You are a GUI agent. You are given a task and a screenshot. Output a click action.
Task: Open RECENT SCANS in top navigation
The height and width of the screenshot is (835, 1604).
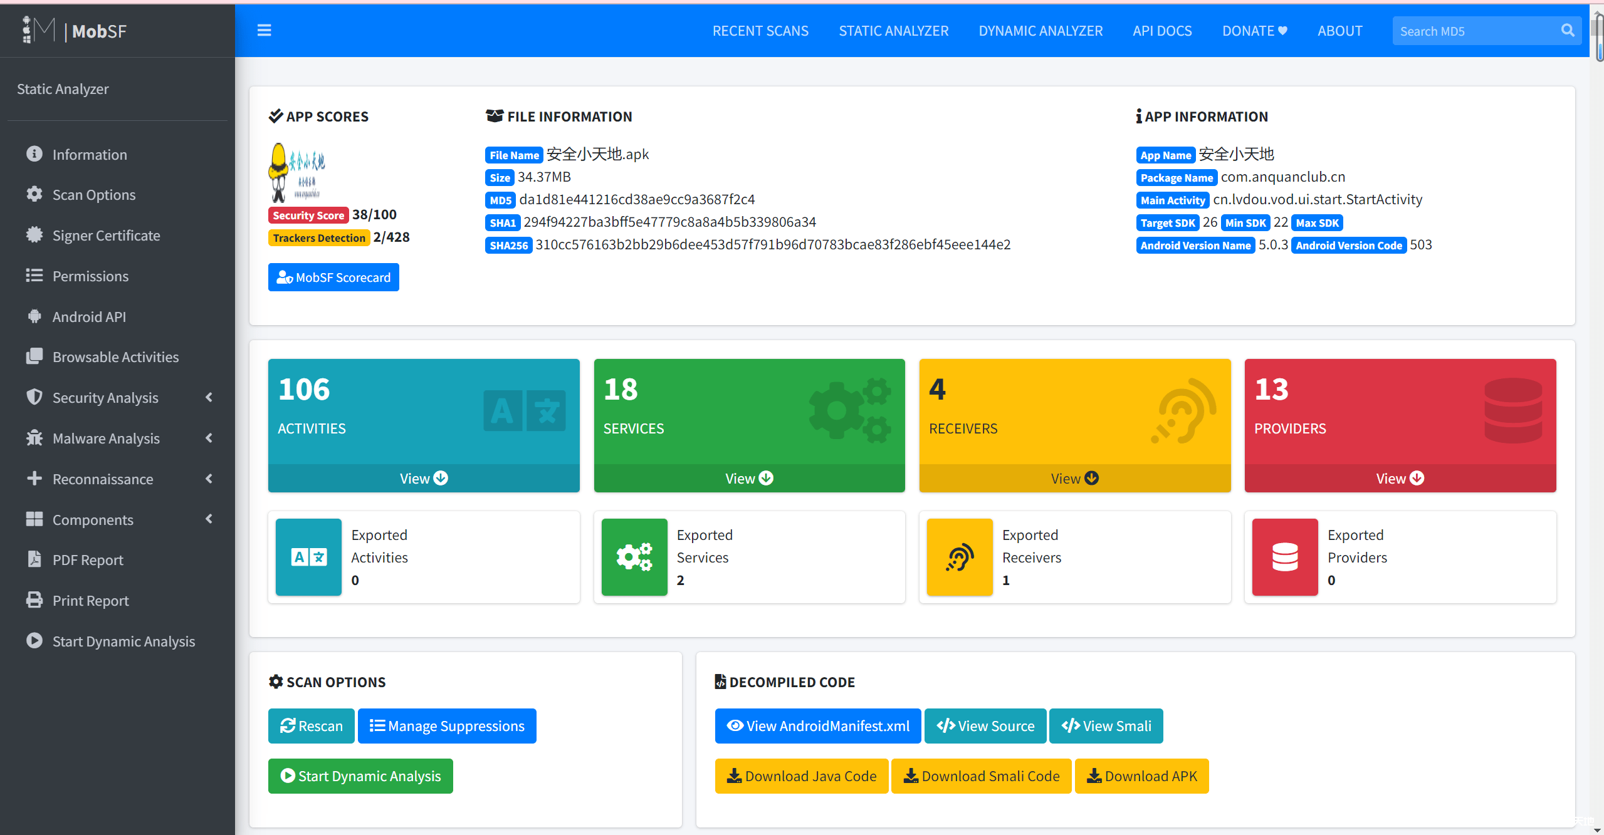760,31
